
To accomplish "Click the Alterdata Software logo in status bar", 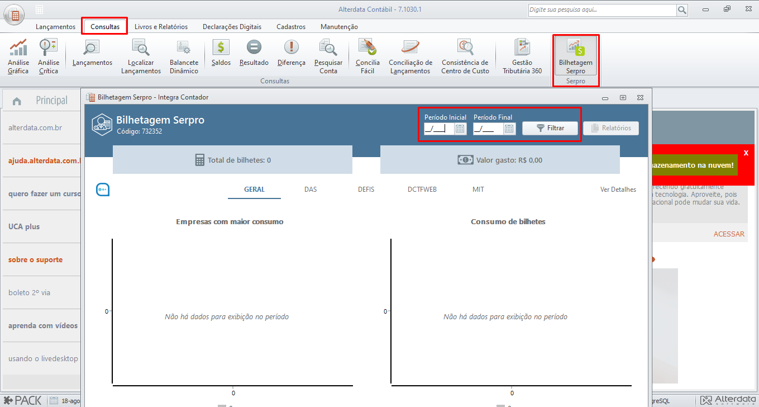I will [x=728, y=400].
